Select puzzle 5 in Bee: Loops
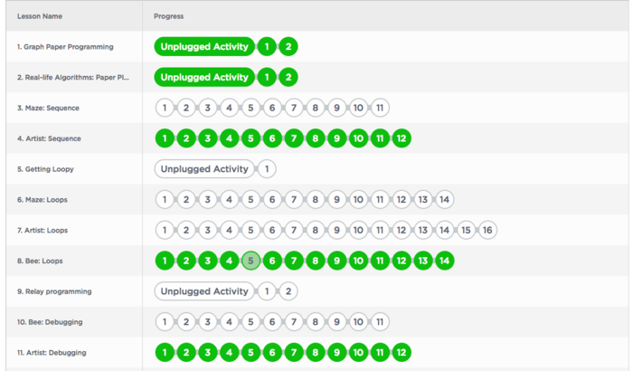This screenshot has height=371, width=633. [x=251, y=262]
